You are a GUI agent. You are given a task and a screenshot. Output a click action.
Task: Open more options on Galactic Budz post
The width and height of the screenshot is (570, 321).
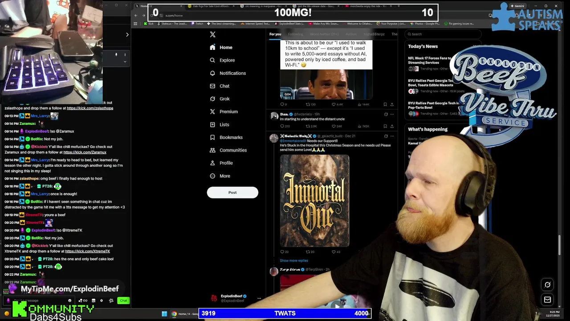click(x=392, y=136)
